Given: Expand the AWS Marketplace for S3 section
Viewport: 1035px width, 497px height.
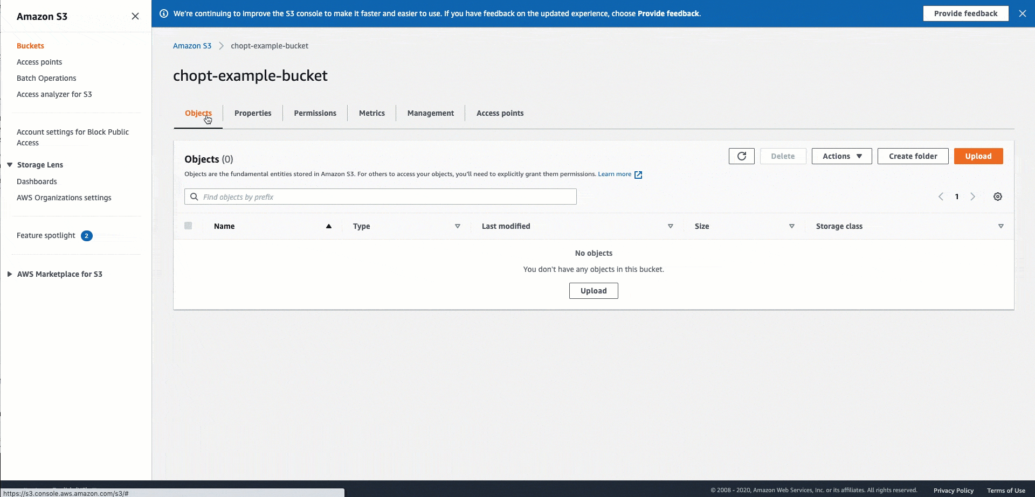Looking at the screenshot, I should pos(9,274).
